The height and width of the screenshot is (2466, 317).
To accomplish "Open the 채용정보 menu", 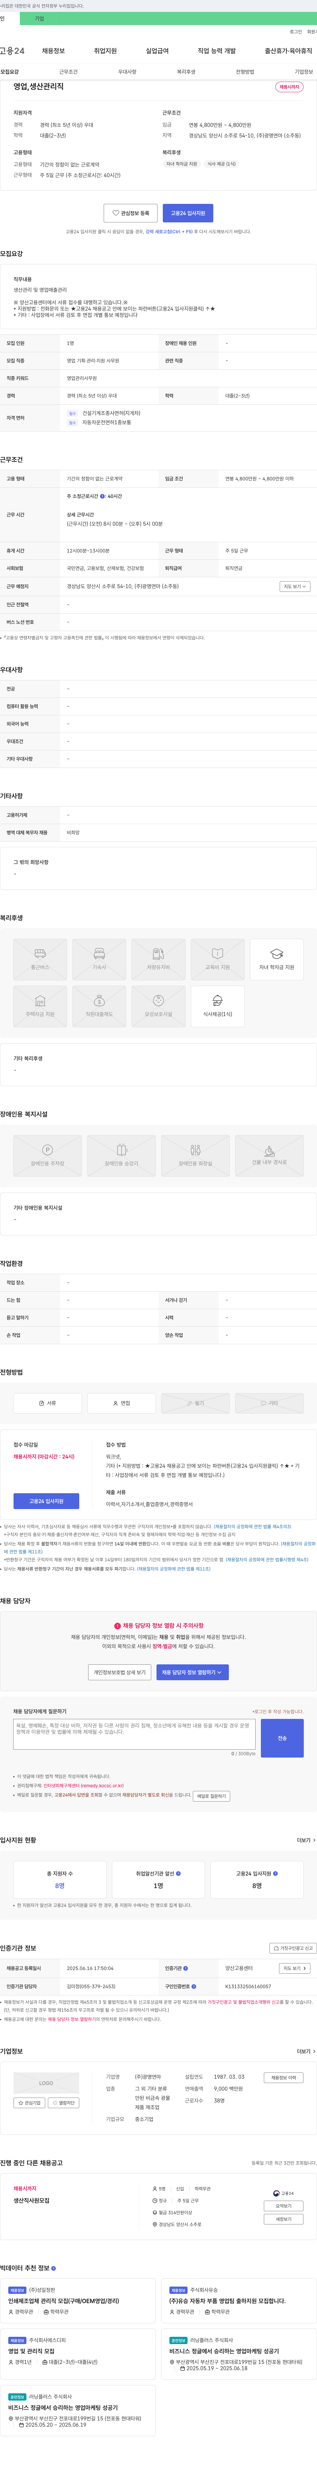I will [53, 51].
